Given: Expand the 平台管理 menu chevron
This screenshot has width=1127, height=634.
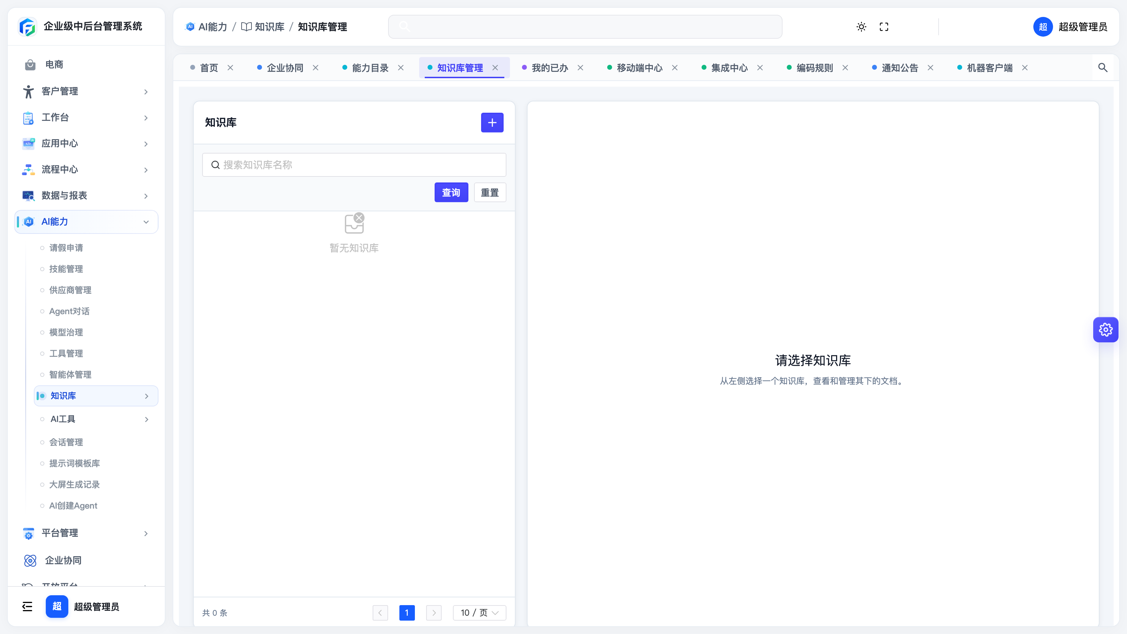Looking at the screenshot, I should point(146,534).
